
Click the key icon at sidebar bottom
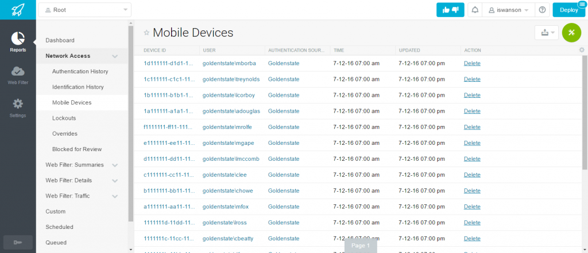tap(18, 242)
